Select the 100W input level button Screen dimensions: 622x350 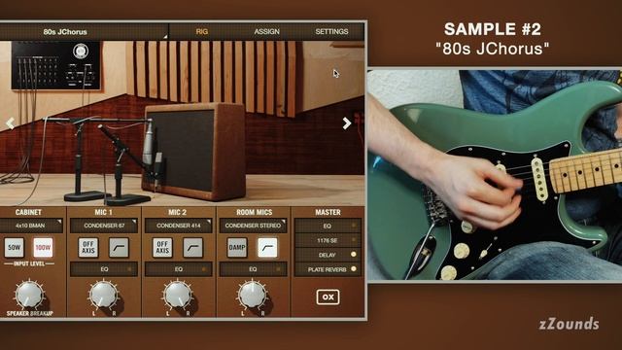[x=43, y=247]
